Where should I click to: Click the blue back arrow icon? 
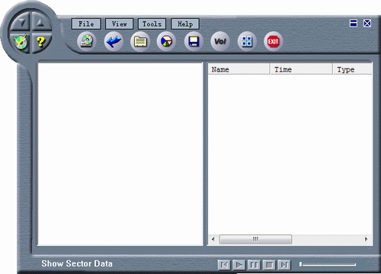114,41
